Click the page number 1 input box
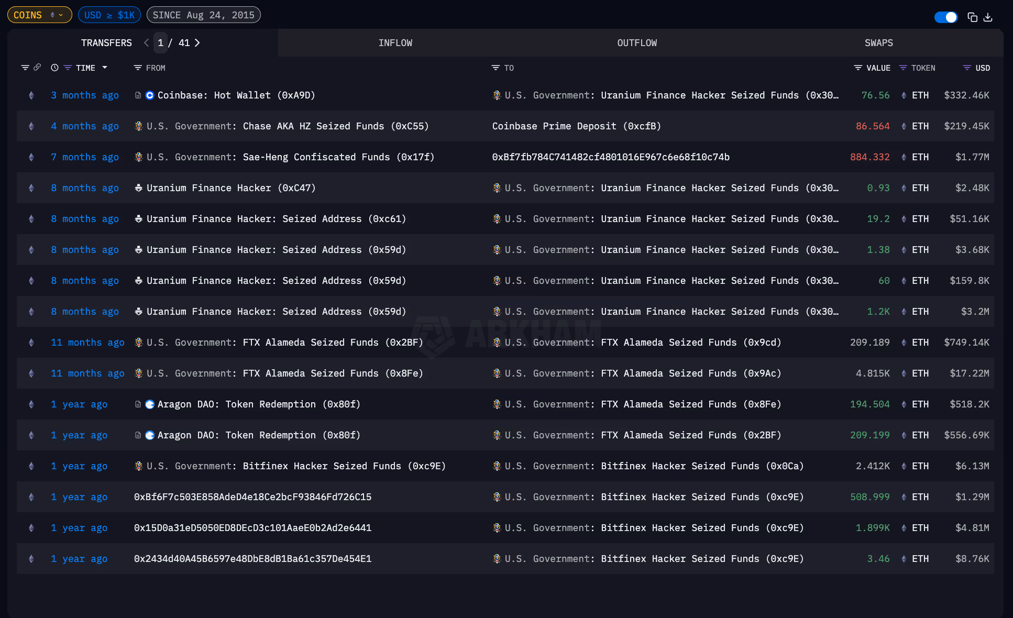Screen dimensions: 1013x618 (160, 43)
